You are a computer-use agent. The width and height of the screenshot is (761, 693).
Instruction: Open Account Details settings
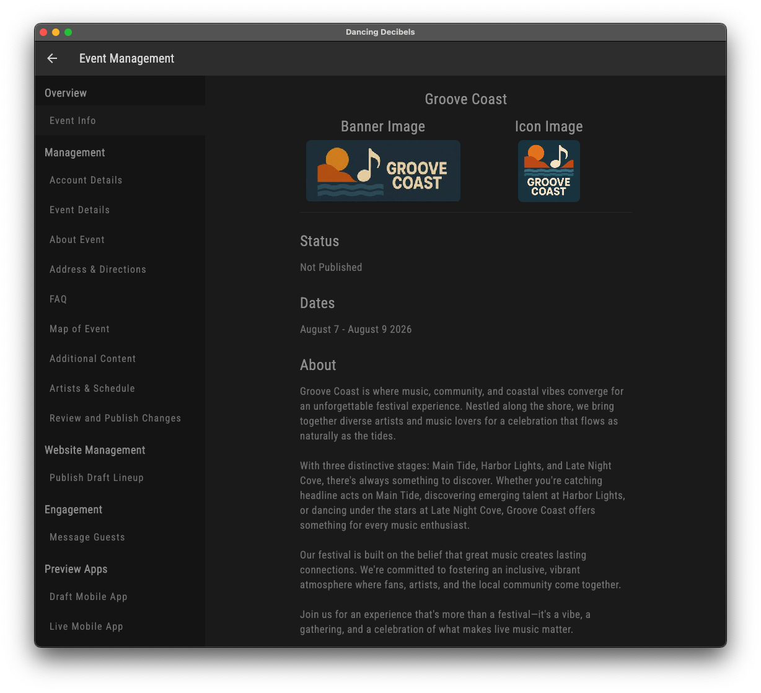click(x=86, y=180)
